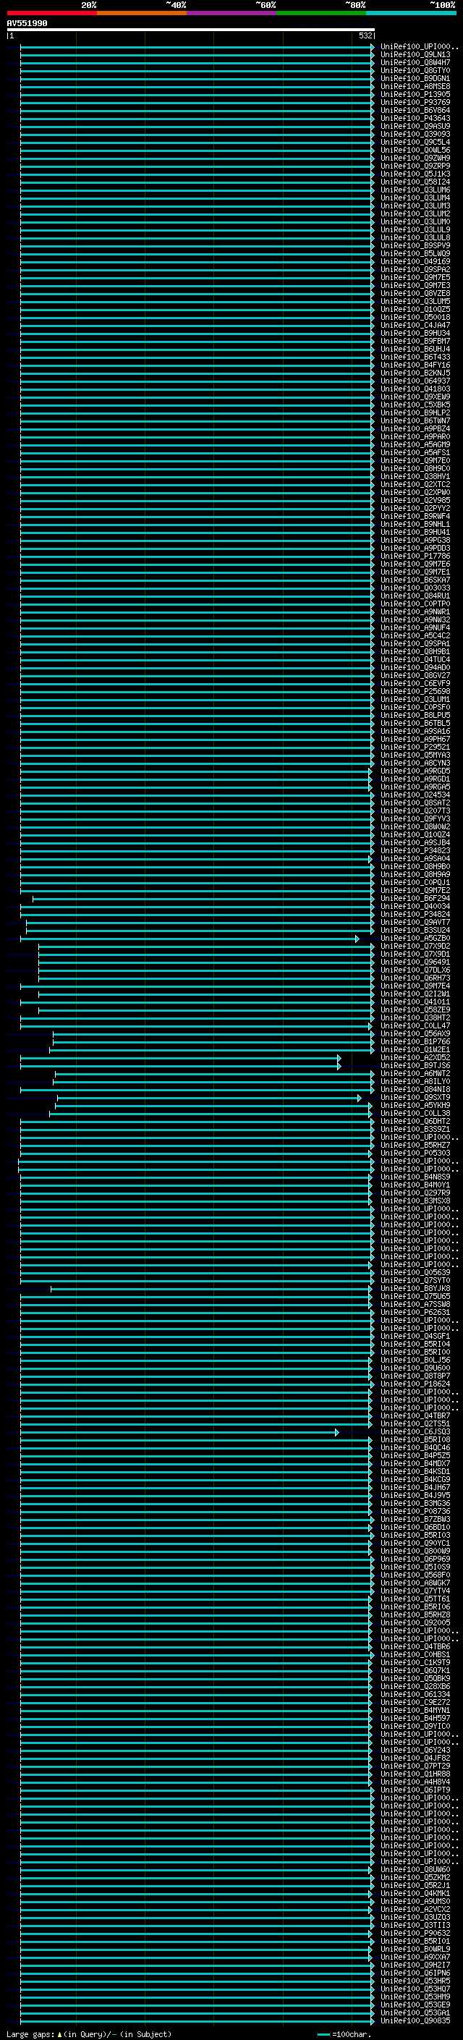Select hit label UniRef100_P18624
This screenshot has height=2040, width=463.
(x=415, y=1384)
